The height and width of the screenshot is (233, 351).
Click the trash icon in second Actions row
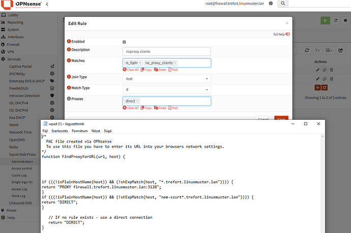pos(332,79)
